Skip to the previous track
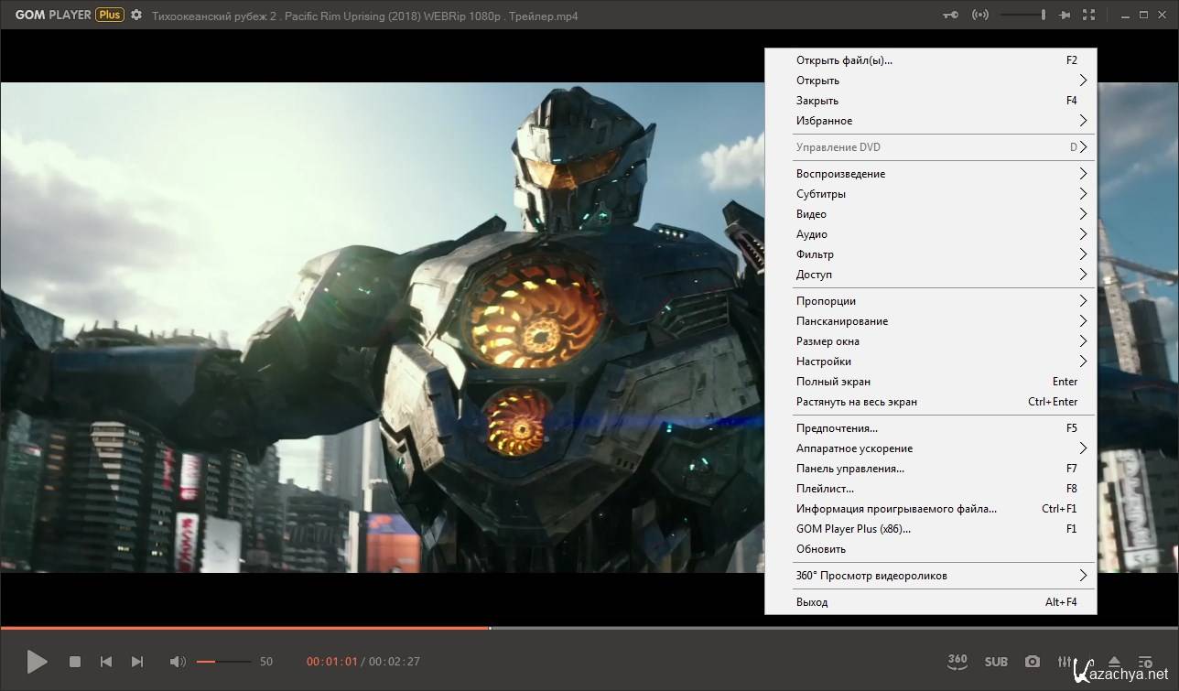 [106, 662]
